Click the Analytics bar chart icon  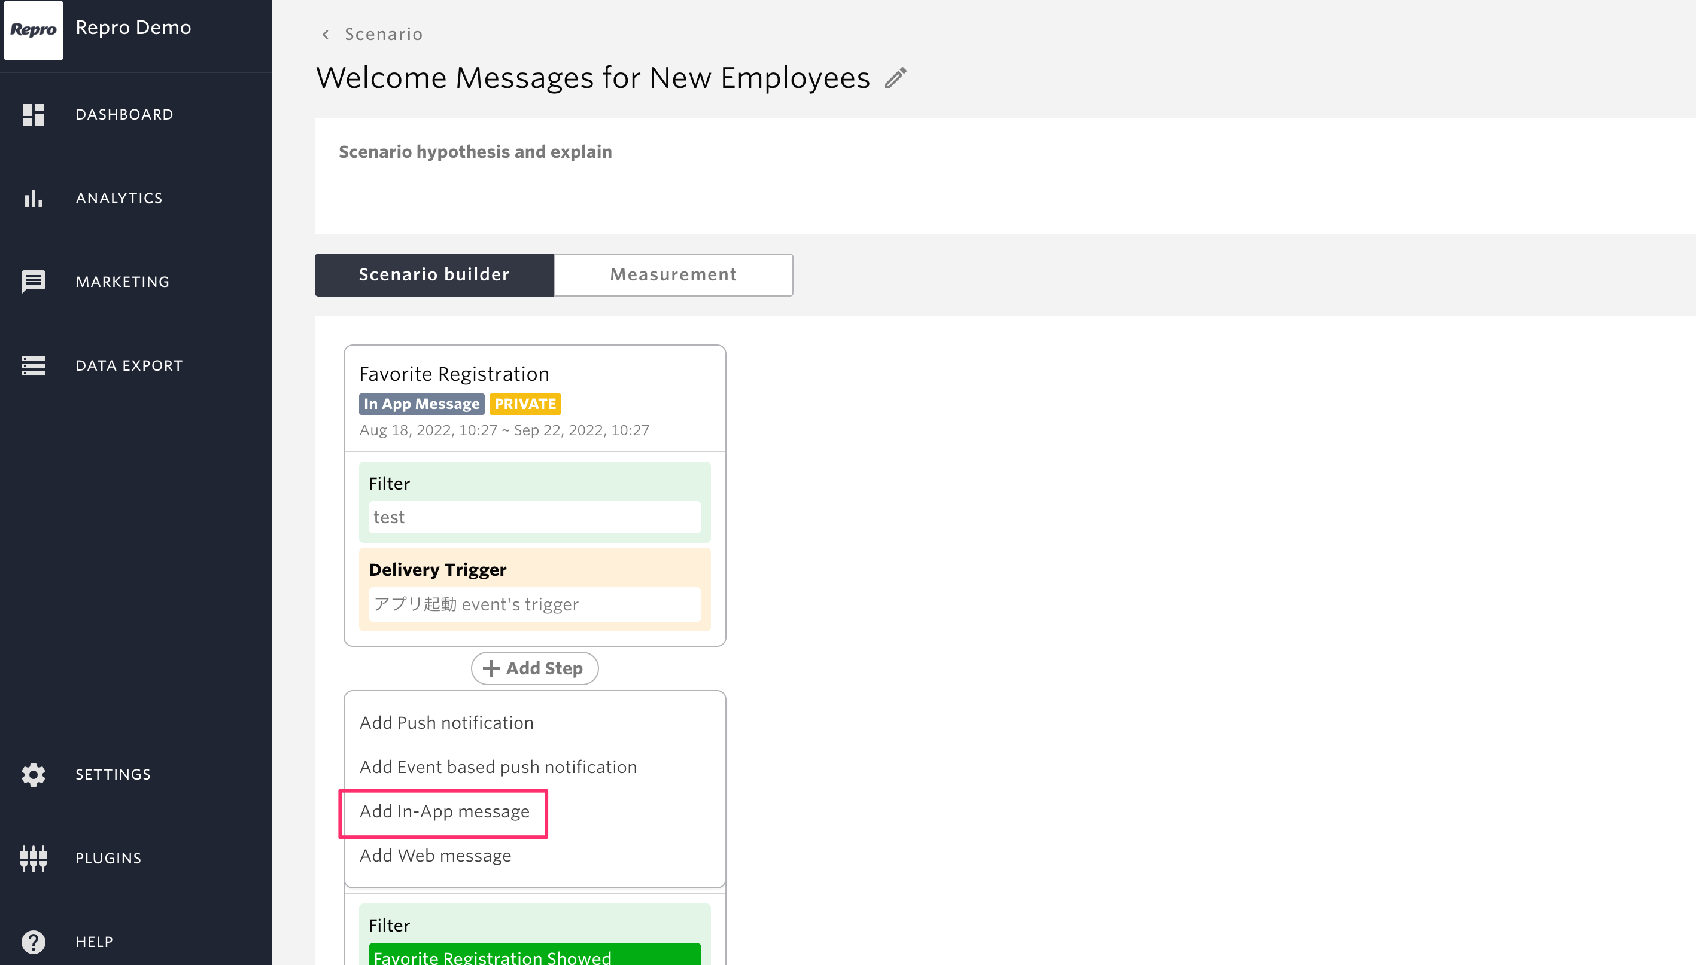[33, 198]
